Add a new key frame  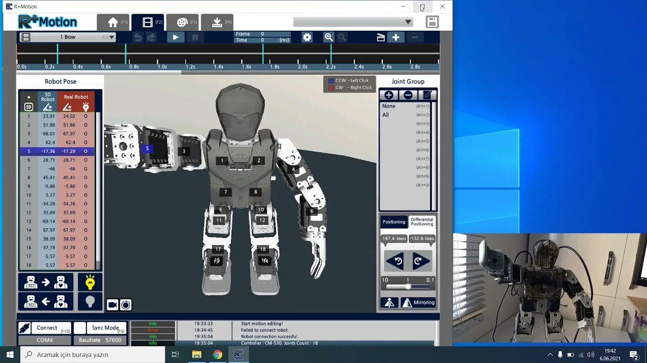(x=396, y=37)
